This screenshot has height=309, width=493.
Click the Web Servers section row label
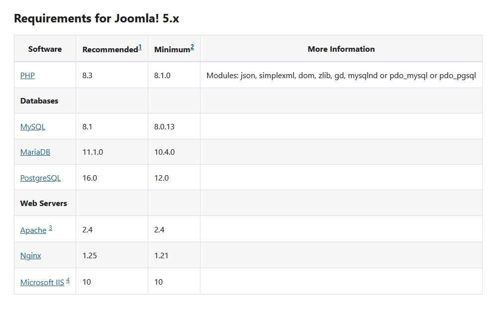click(x=44, y=203)
